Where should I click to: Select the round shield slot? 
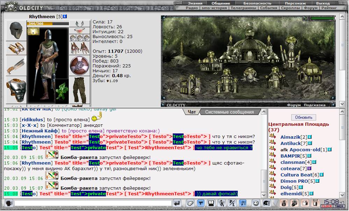(x=80, y=66)
